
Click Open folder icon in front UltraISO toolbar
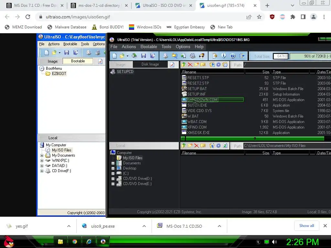tap(122, 56)
